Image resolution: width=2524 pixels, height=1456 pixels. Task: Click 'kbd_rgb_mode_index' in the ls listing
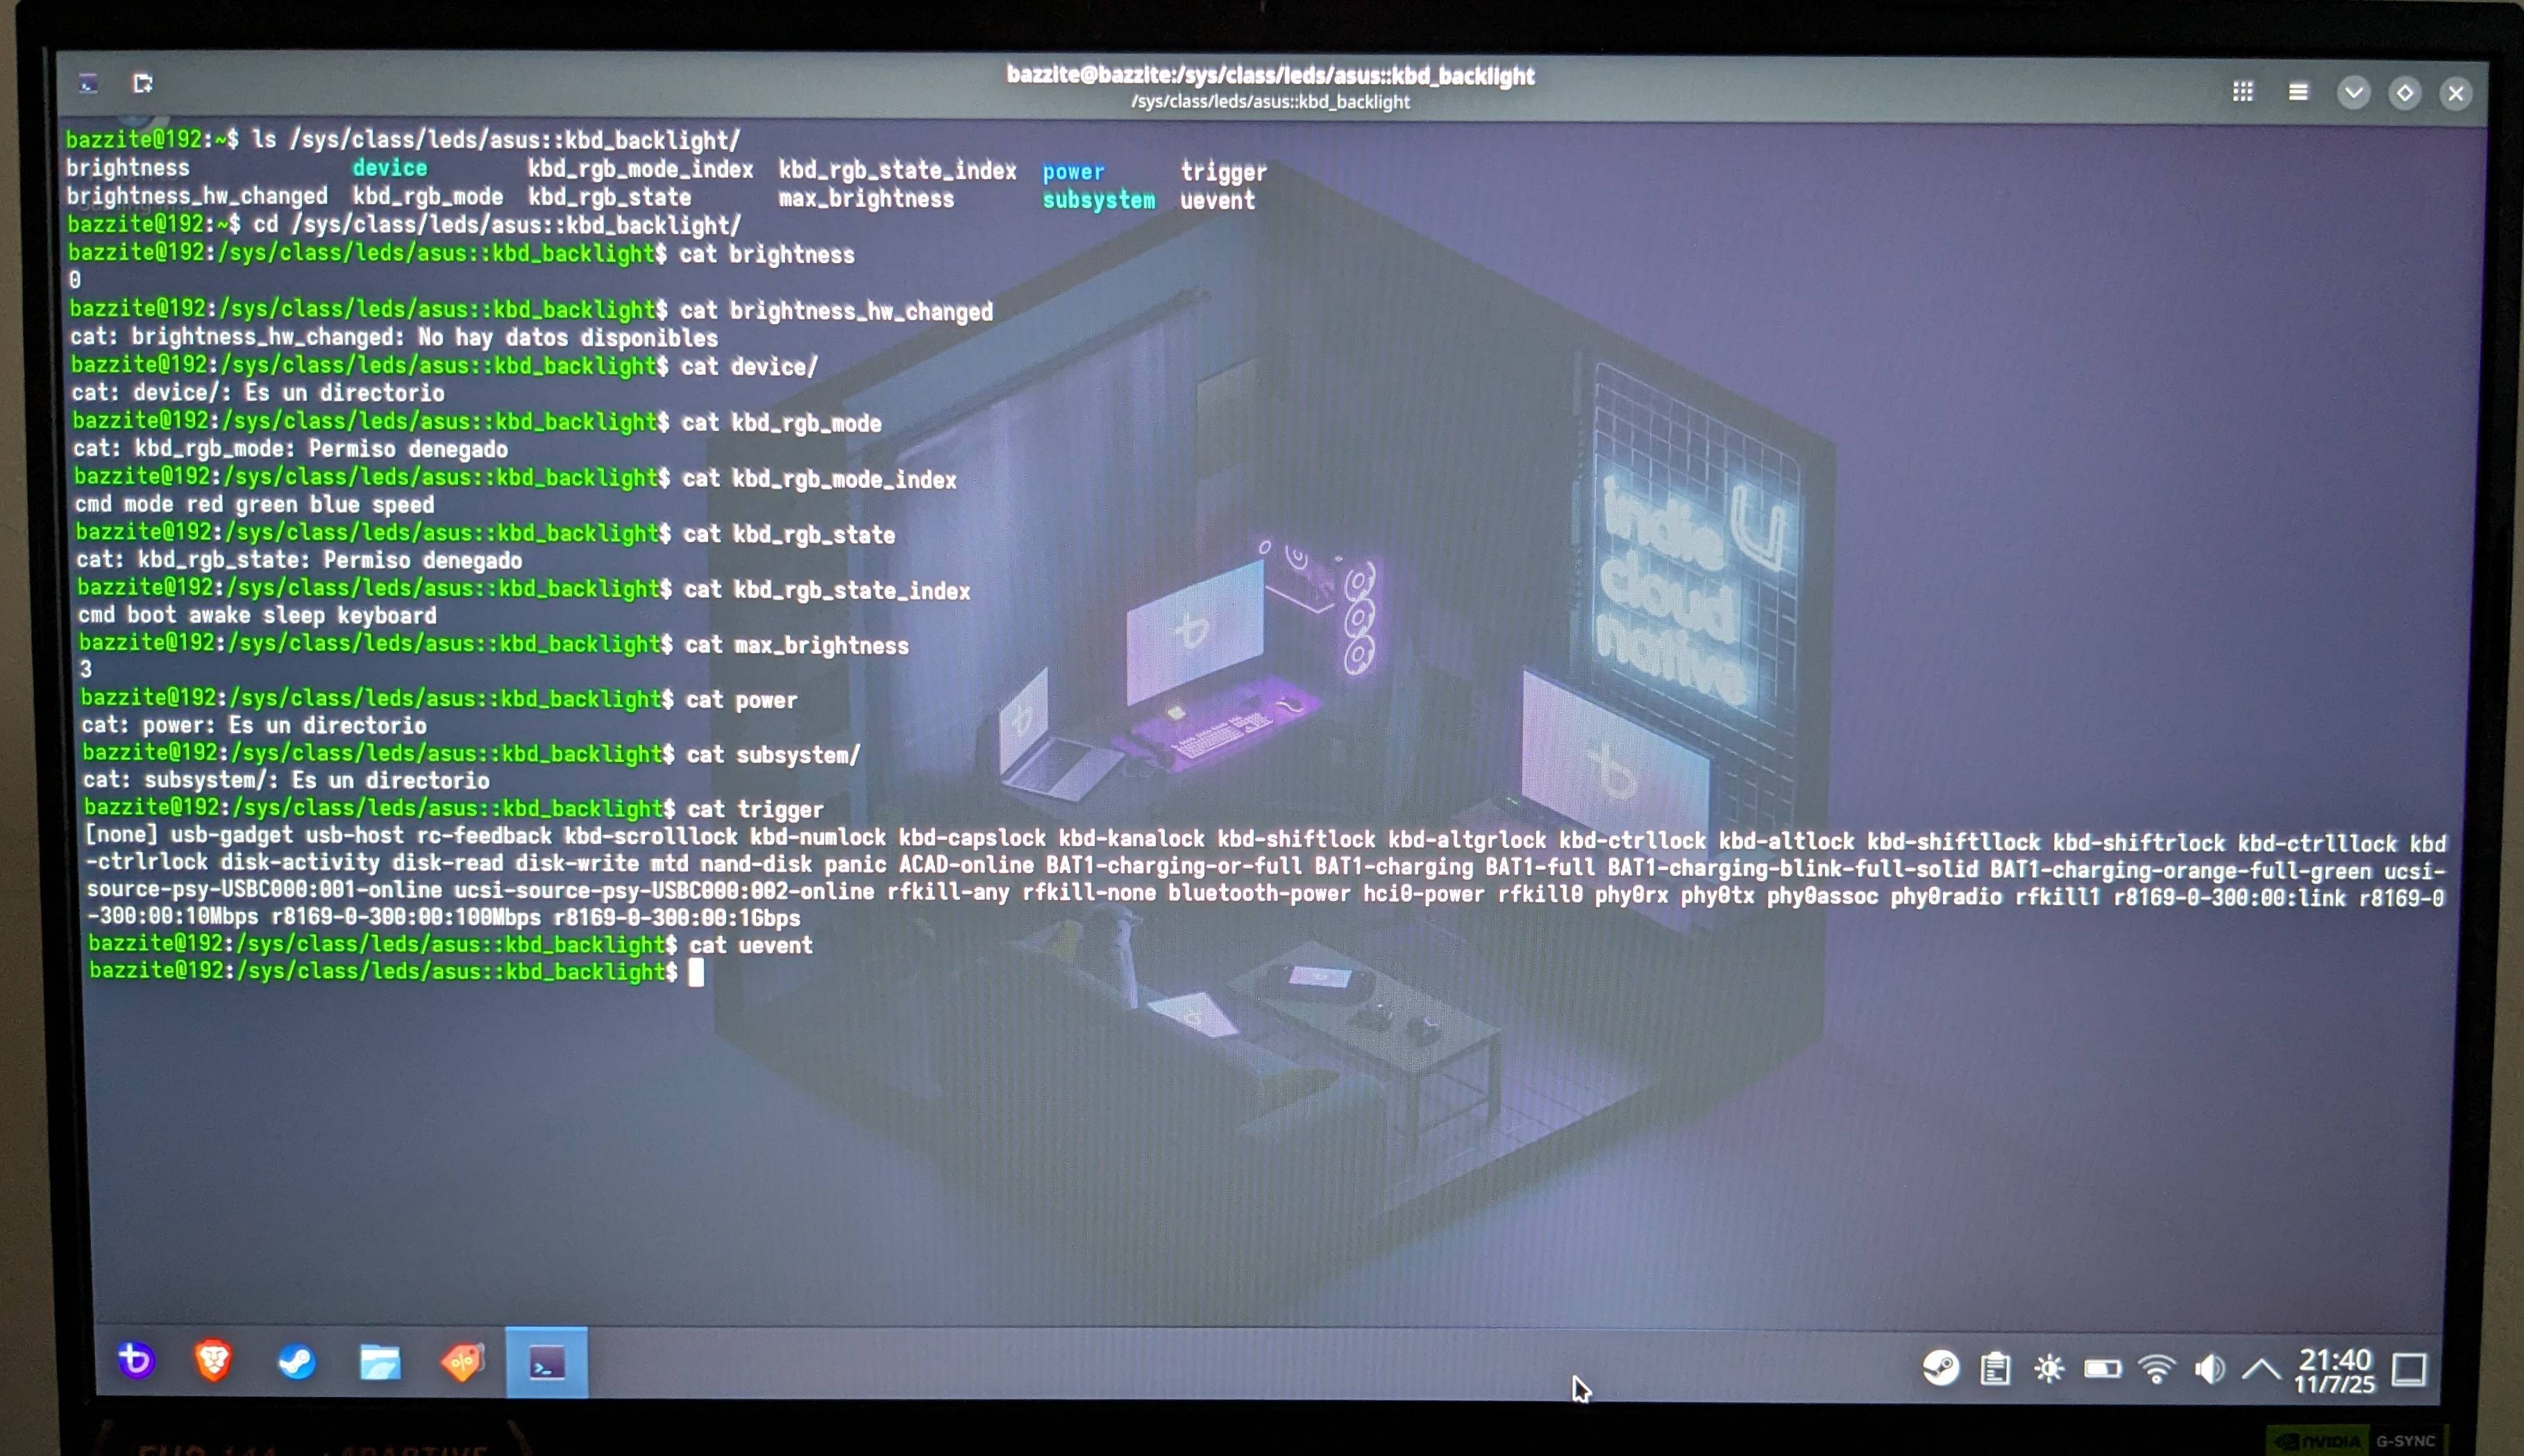point(641,169)
